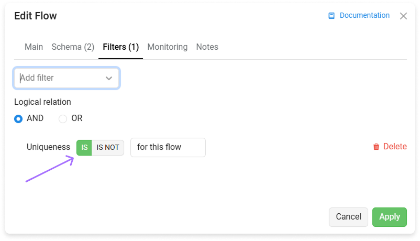Set Uniqueness toggle to IS
The width and height of the screenshot is (420, 241).
click(x=84, y=147)
